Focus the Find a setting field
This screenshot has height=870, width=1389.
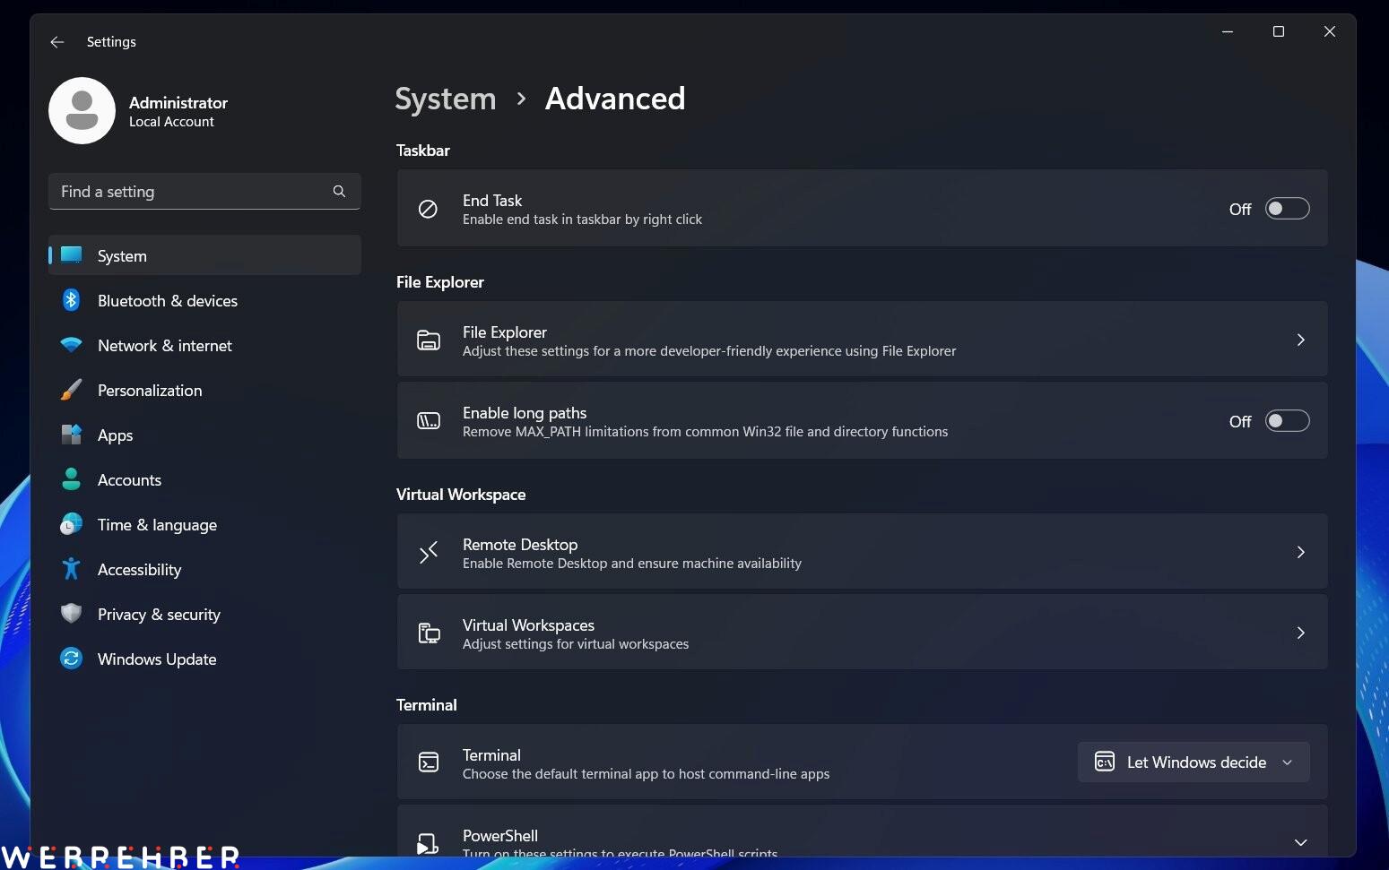pos(204,191)
